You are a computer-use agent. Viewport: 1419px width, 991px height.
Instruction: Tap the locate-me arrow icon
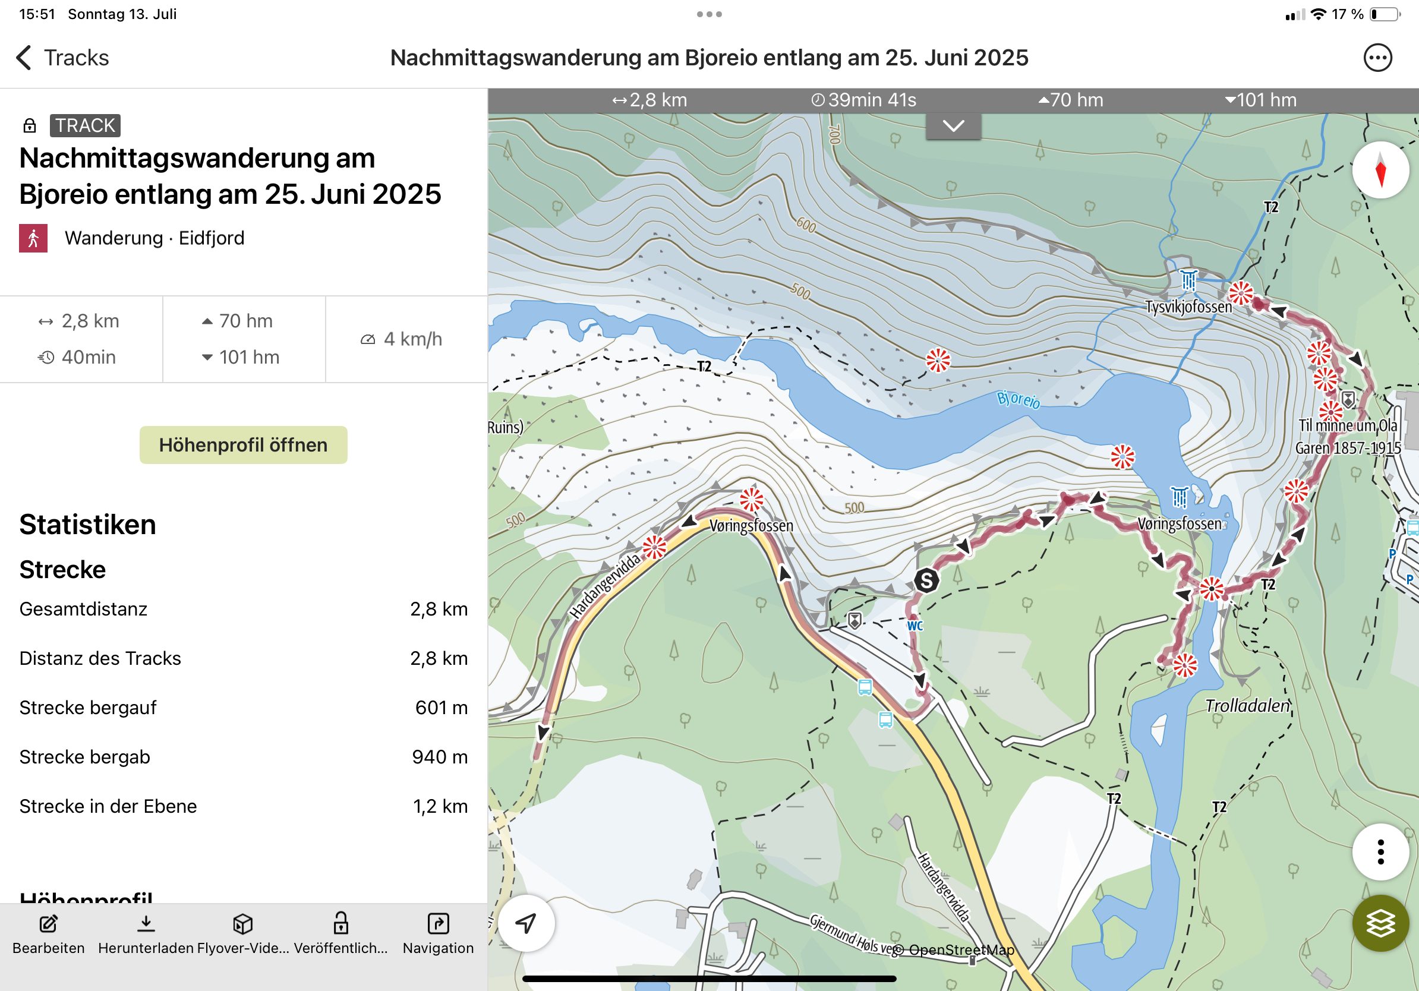[526, 923]
